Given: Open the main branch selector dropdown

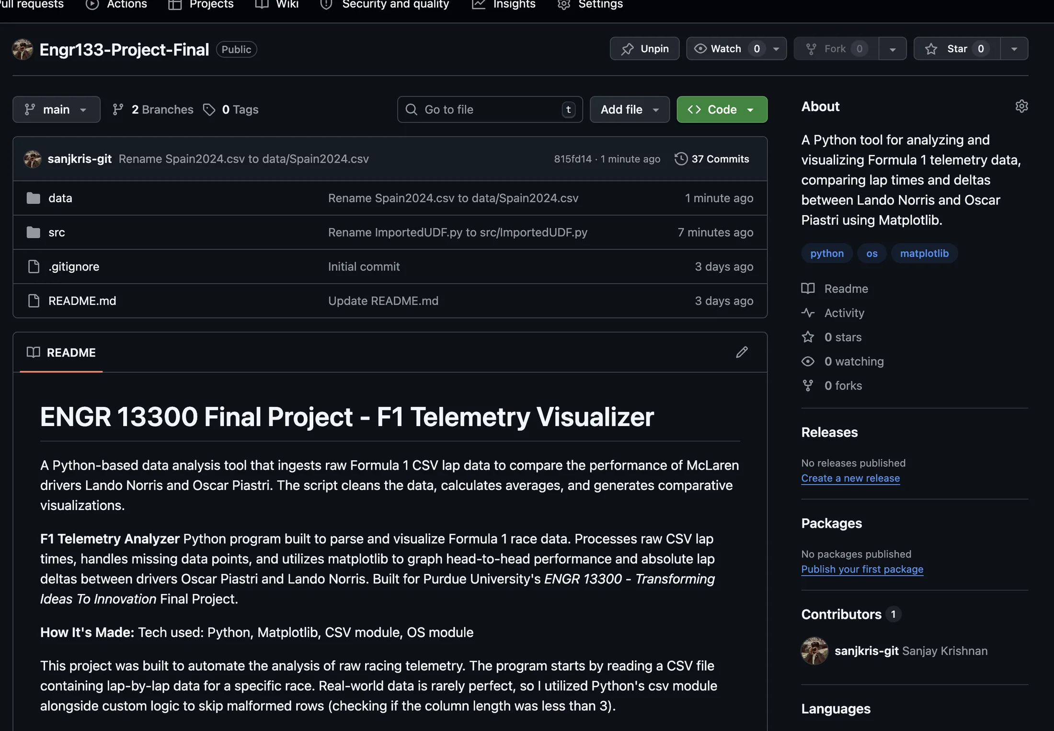Looking at the screenshot, I should pyautogui.click(x=57, y=110).
